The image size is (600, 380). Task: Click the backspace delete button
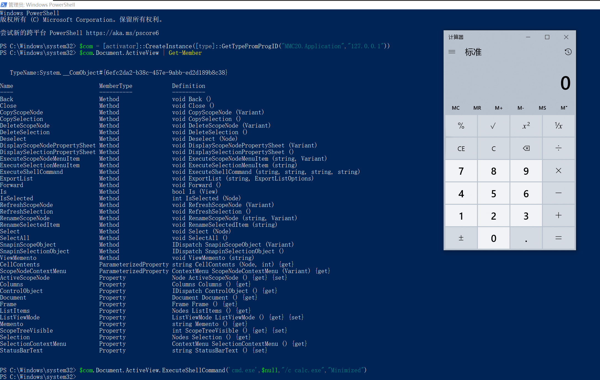point(526,148)
